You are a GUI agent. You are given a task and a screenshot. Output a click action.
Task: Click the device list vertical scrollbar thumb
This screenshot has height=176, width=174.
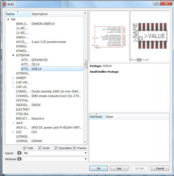click(x=85, y=64)
